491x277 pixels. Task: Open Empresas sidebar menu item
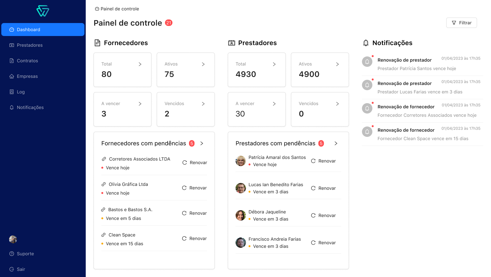pyautogui.click(x=27, y=76)
